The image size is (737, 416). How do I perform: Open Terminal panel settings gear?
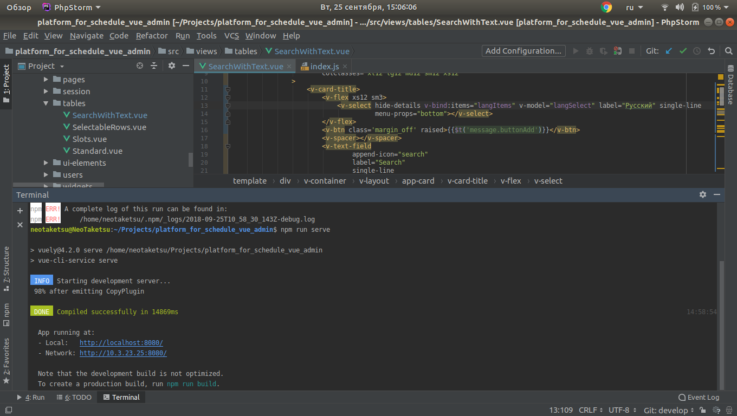pos(703,194)
